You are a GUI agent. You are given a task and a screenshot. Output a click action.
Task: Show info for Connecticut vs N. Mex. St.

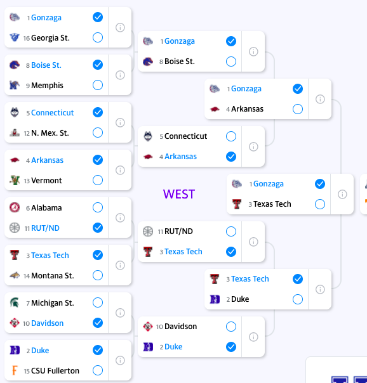click(120, 122)
